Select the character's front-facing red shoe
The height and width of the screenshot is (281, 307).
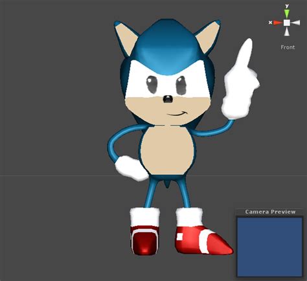144,240
